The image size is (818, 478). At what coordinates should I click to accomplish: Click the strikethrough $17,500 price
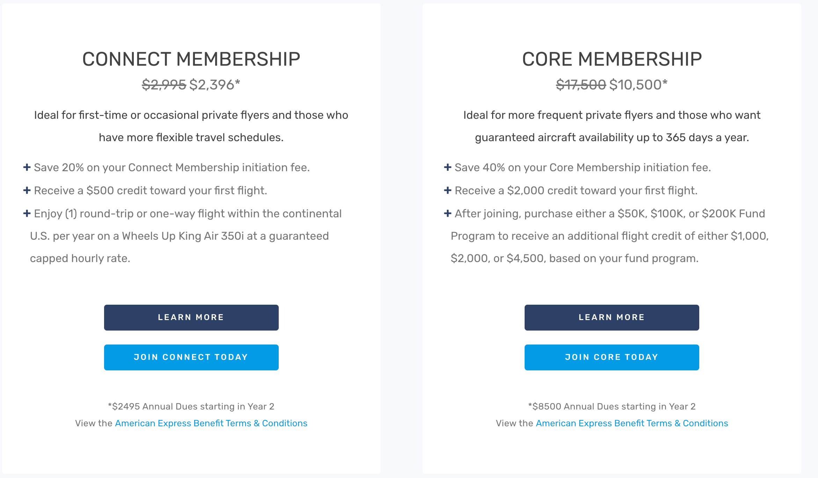[x=580, y=85]
